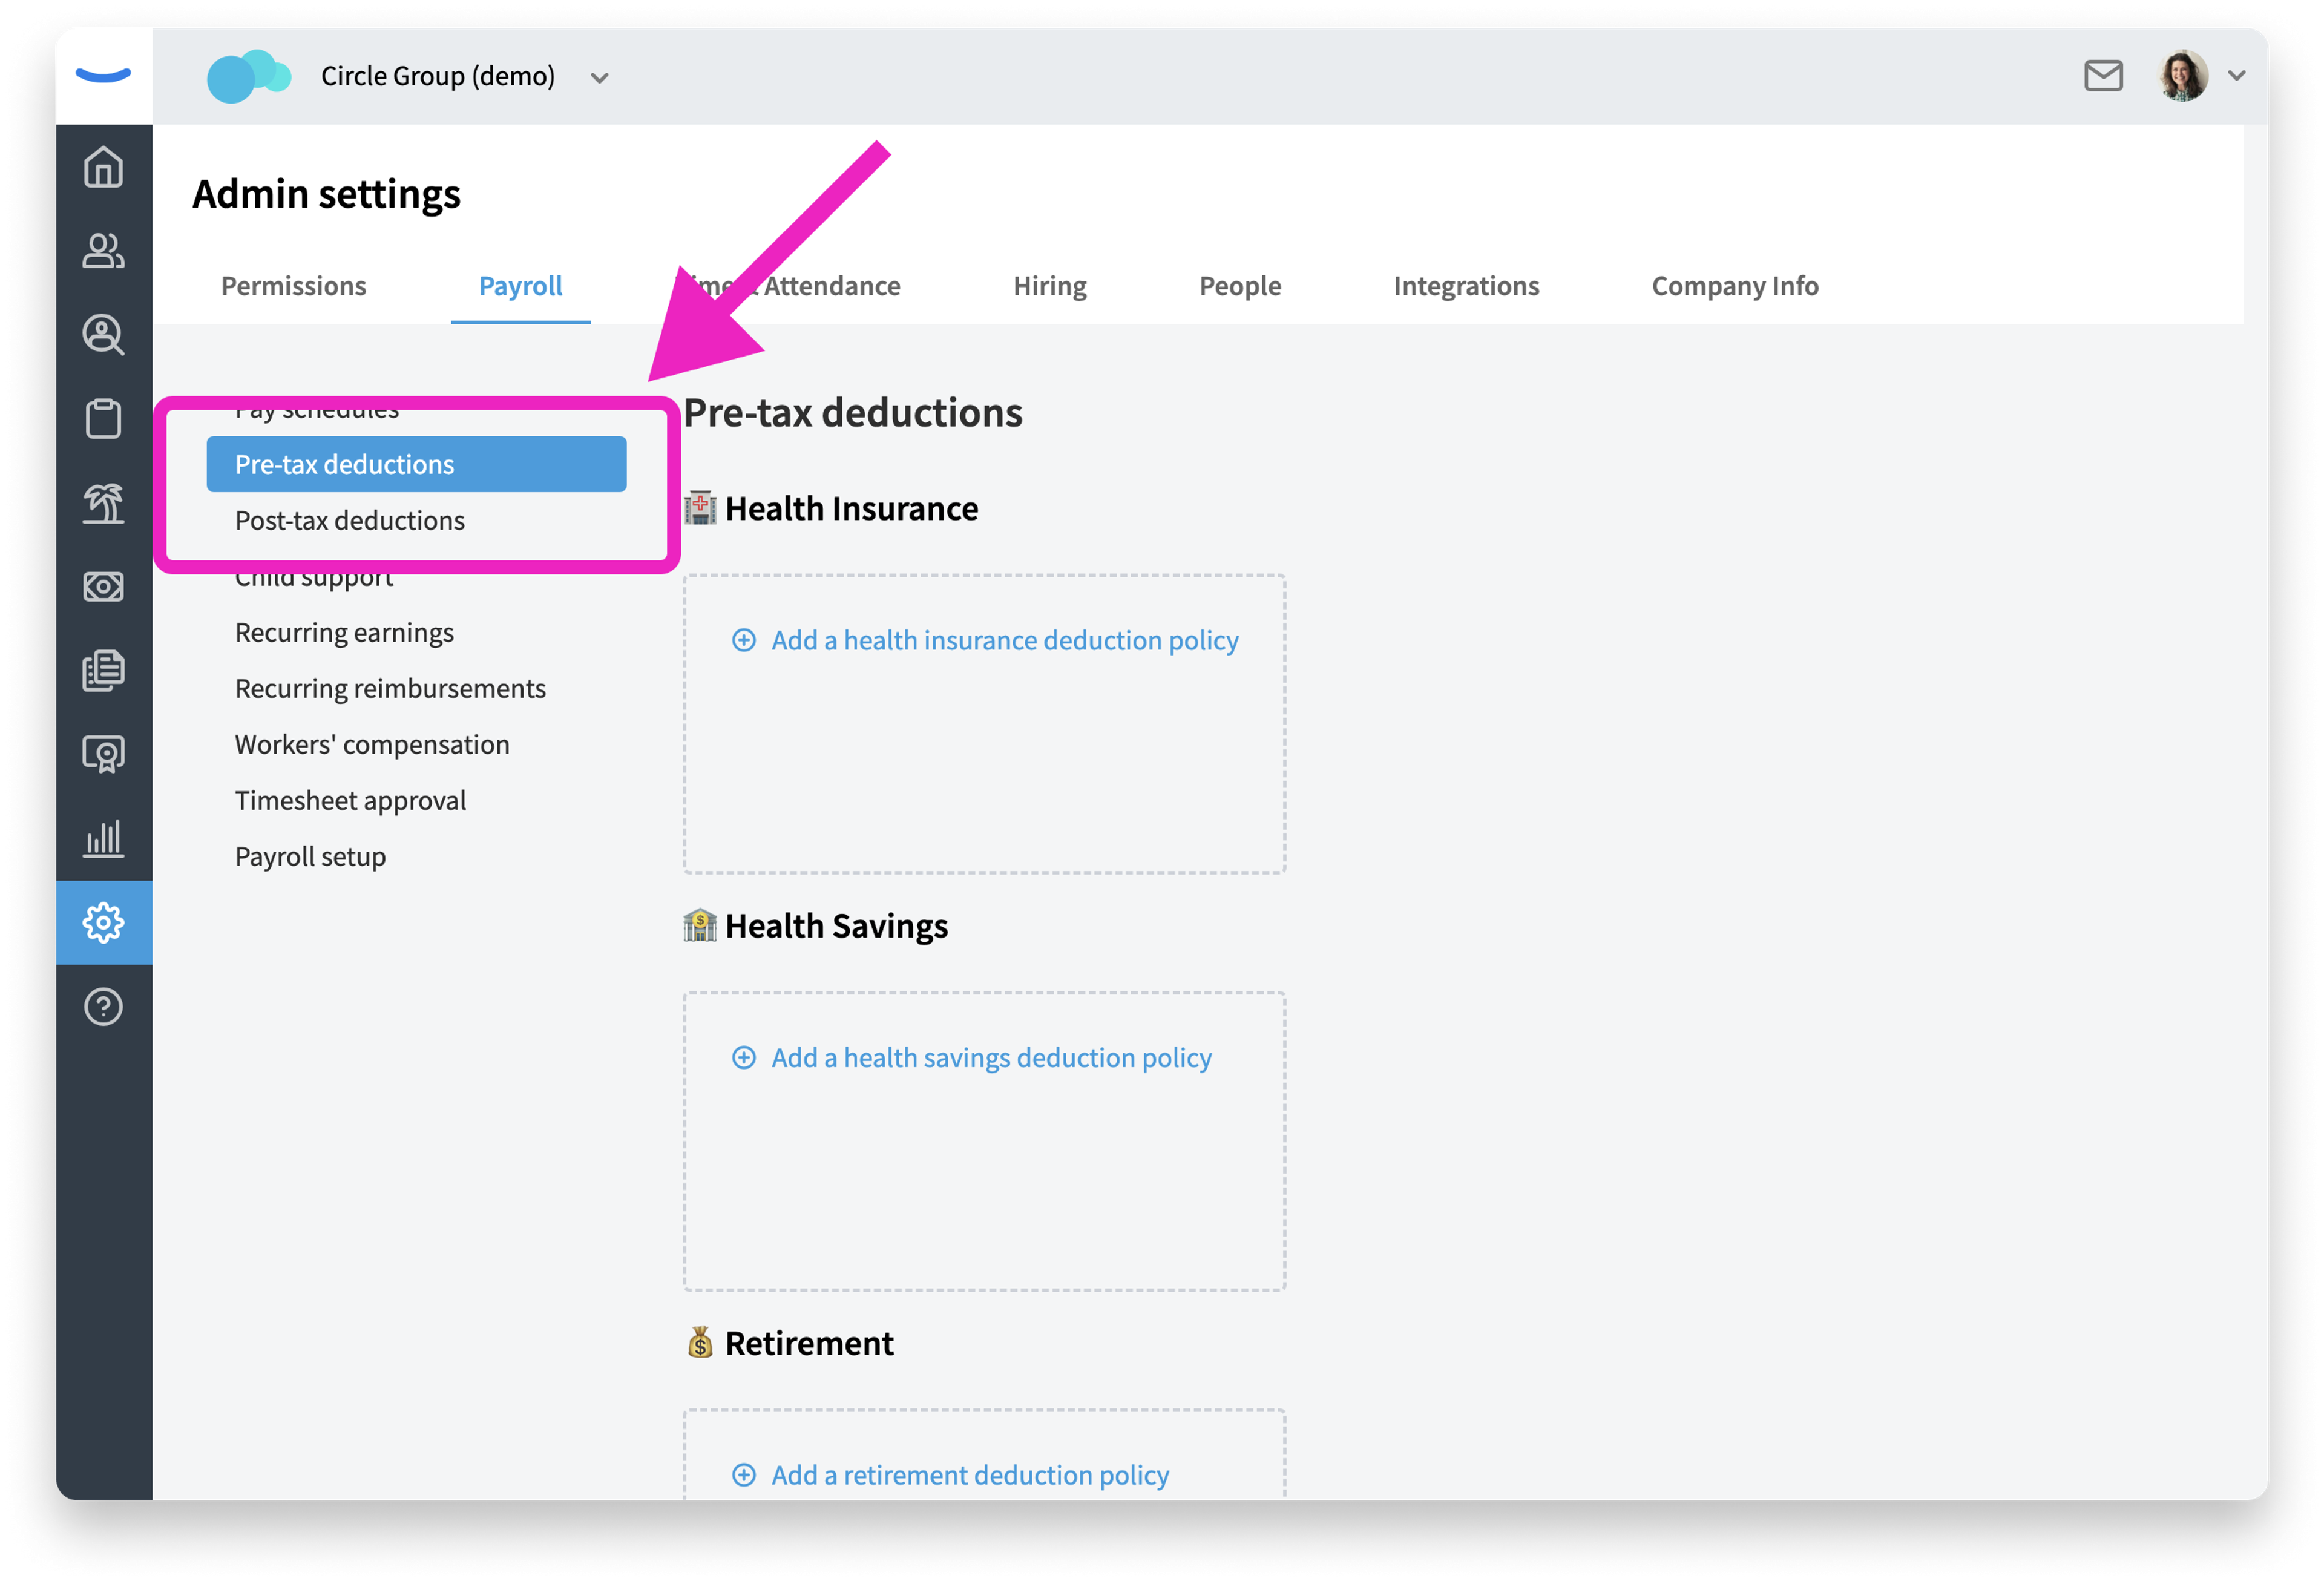Open the palm tree time-off icon
Screen dimensions: 2324x1584
click(103, 503)
